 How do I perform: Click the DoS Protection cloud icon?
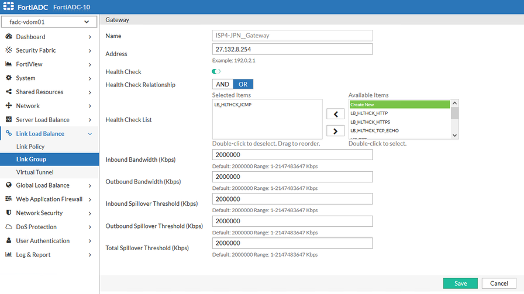[9, 227]
